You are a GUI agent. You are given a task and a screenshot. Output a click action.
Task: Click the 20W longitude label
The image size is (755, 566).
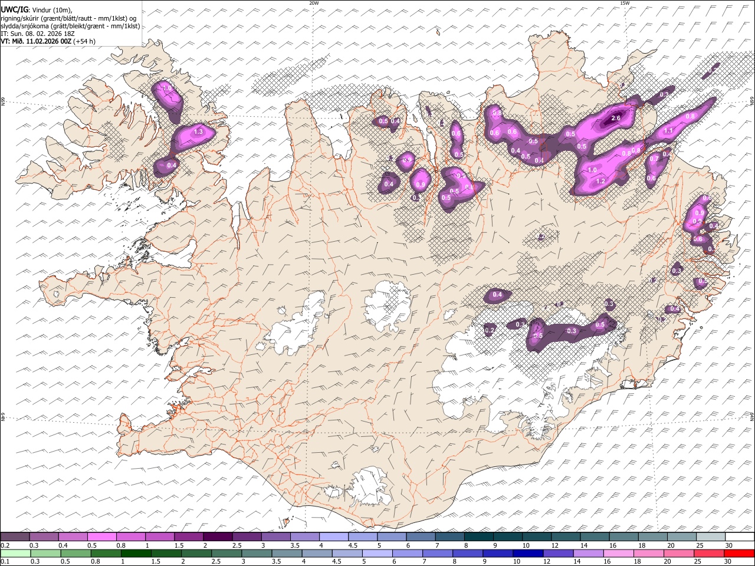point(314,3)
